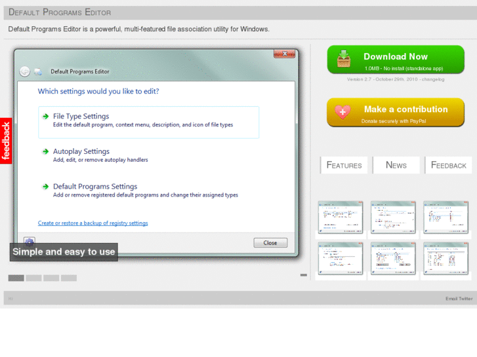Click the small pause control below slideshow
The image size is (477, 357).
point(304,275)
